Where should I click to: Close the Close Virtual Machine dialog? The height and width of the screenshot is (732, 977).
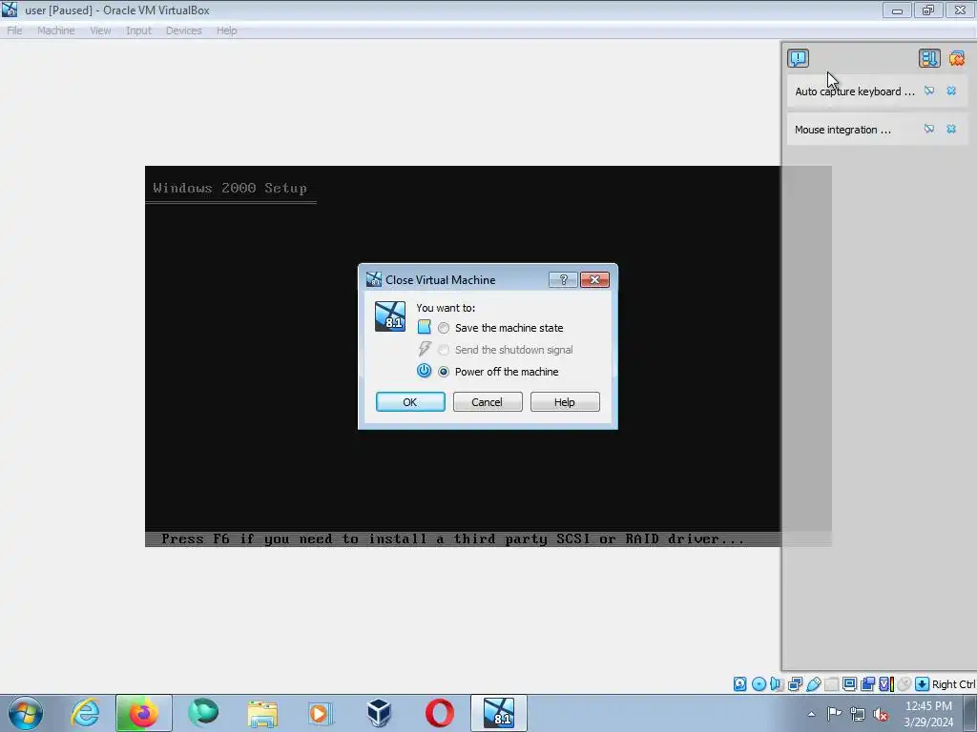point(594,279)
